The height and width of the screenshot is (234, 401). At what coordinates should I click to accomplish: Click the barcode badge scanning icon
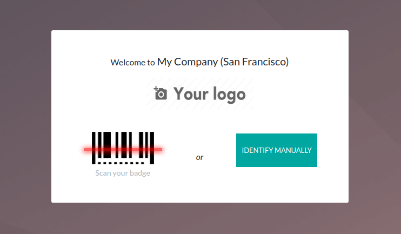coord(123,148)
